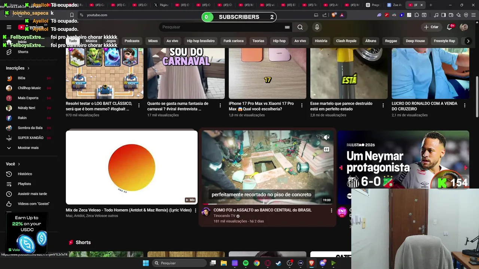Toggle captions on the video preview

coord(327,149)
